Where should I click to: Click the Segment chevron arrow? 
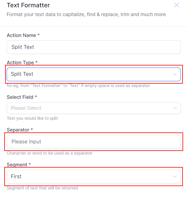tap(175, 176)
